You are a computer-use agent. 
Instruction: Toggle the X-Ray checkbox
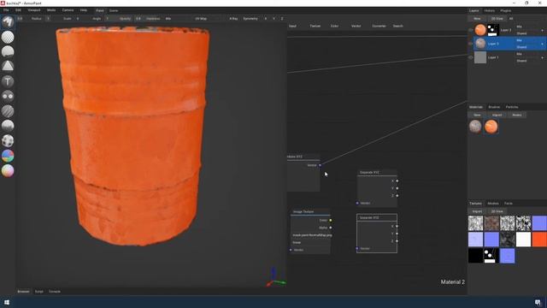[233, 19]
